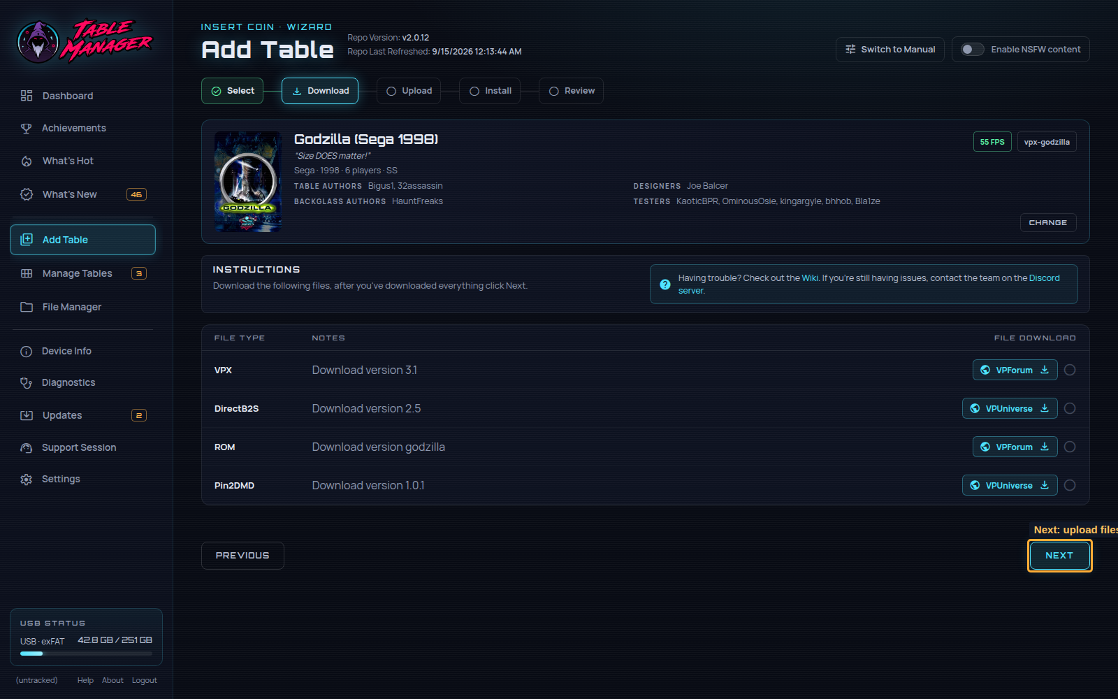Open Achievements trophy icon
This screenshot has width=1118, height=699.
pyautogui.click(x=27, y=128)
